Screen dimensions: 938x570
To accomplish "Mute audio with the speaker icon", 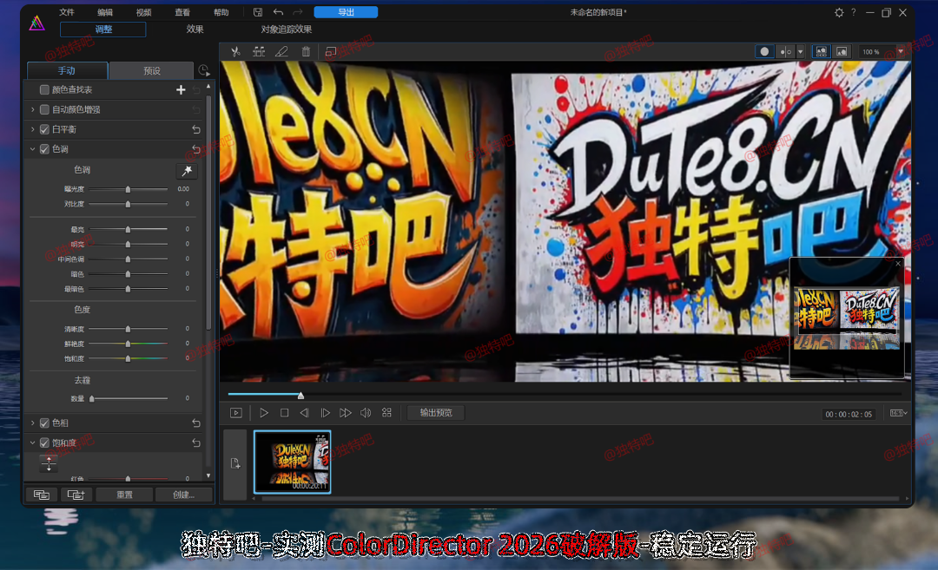I will point(366,413).
